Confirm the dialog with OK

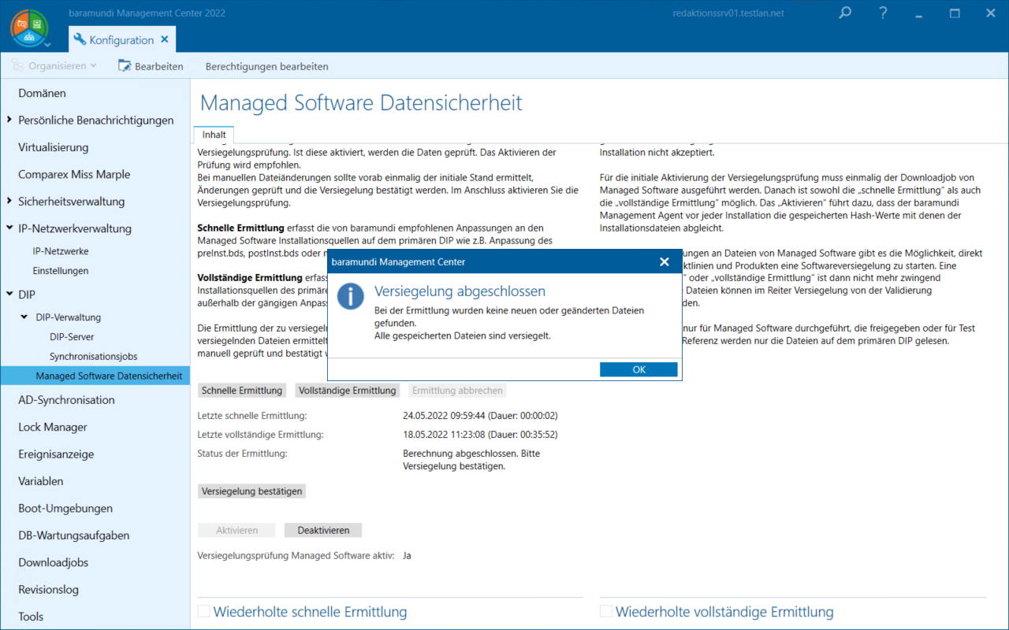(x=638, y=369)
